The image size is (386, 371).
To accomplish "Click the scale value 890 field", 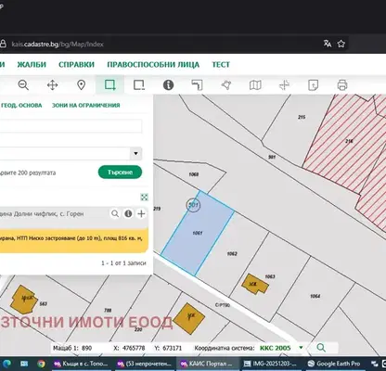I will pyautogui.click(x=86, y=348).
